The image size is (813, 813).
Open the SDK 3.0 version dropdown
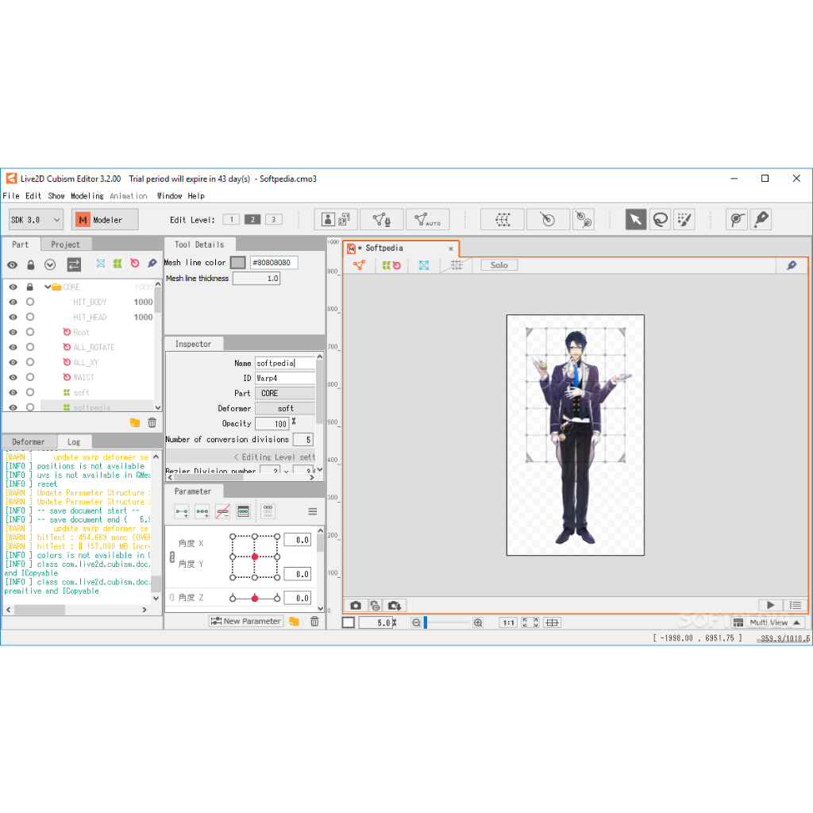click(x=36, y=220)
